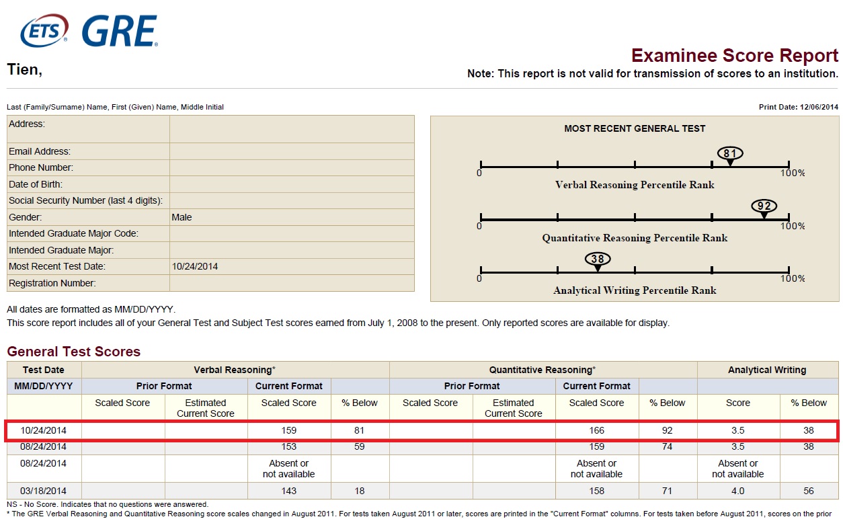Viewport: 843px width, 519px height.
Task: Click the examinee name Tien,
Action: coord(24,69)
